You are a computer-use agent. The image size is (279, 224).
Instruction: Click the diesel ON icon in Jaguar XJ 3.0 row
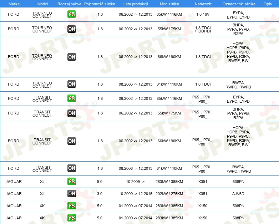click(x=71, y=194)
